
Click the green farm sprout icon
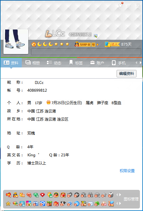click(x=49, y=204)
